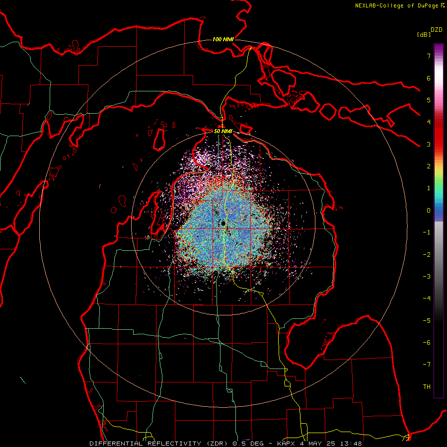Click the 2 value on color scale
Viewport: 447px width, 447px height.
(x=429, y=166)
